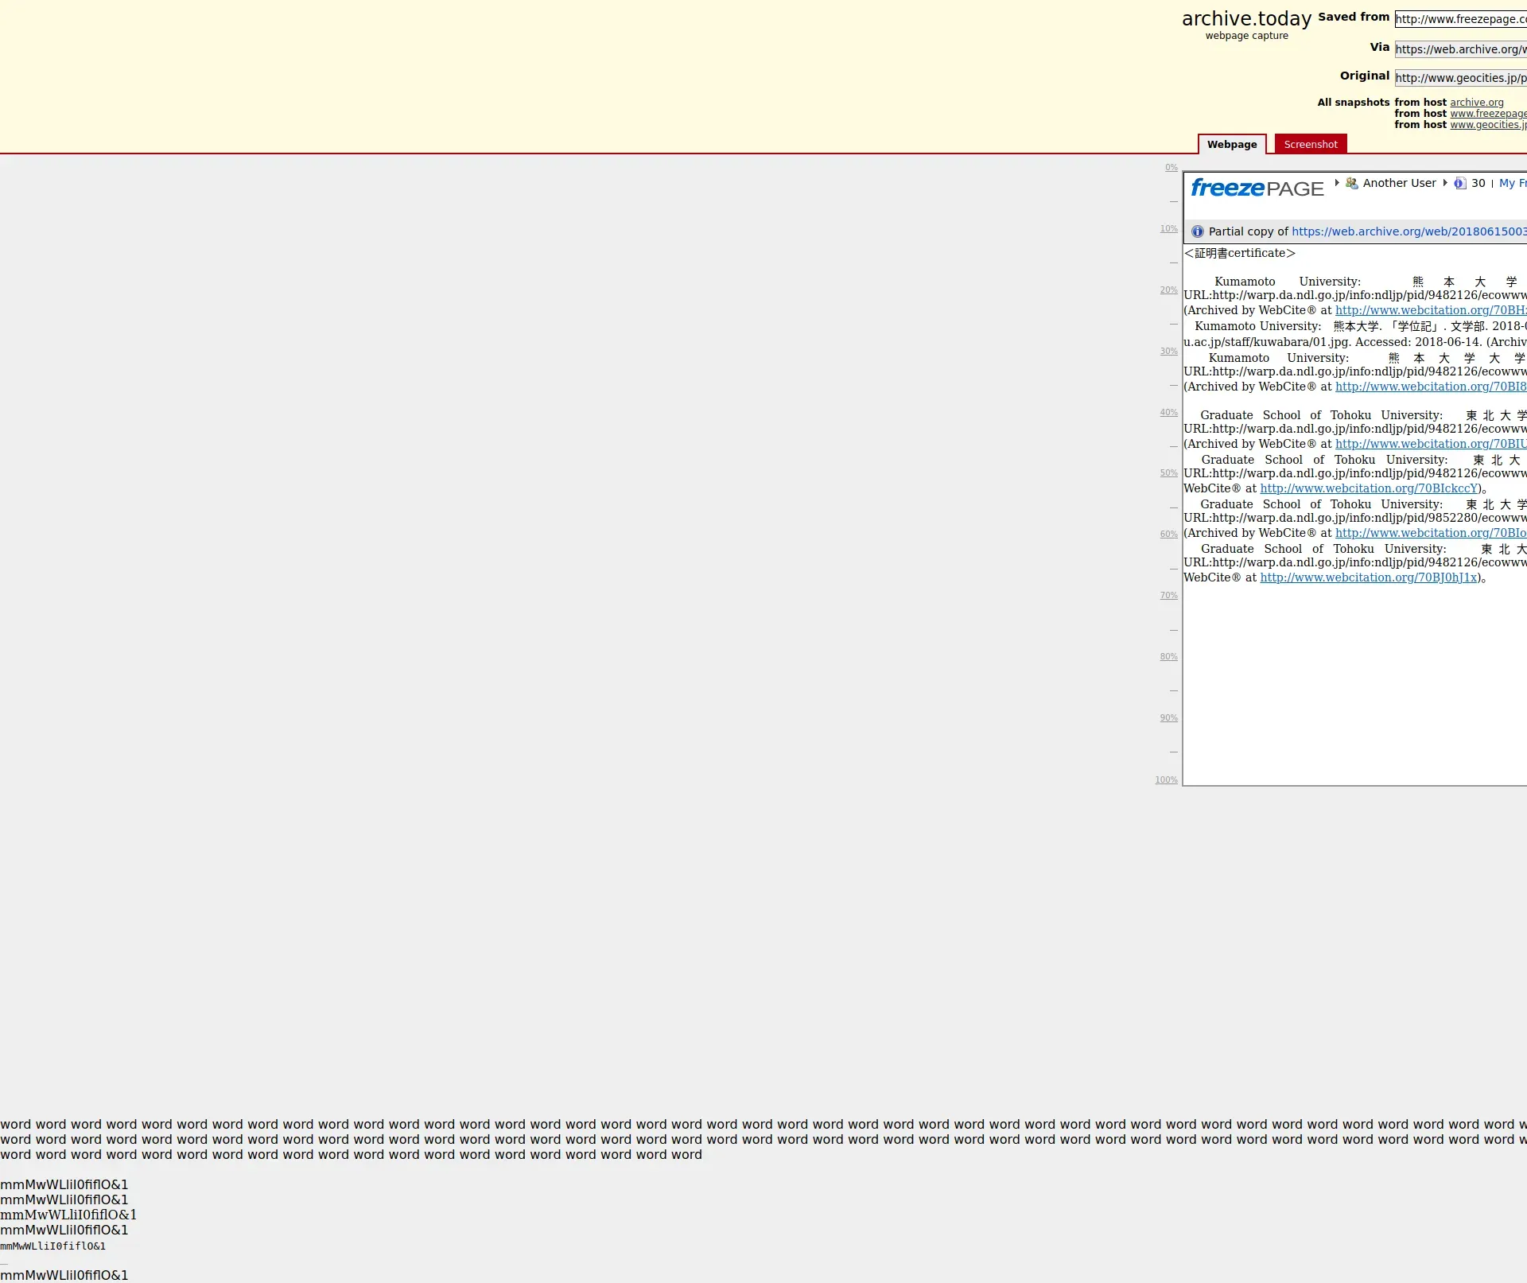Click the archive.today logo title
This screenshot has height=1283, width=1527.
[x=1246, y=19]
